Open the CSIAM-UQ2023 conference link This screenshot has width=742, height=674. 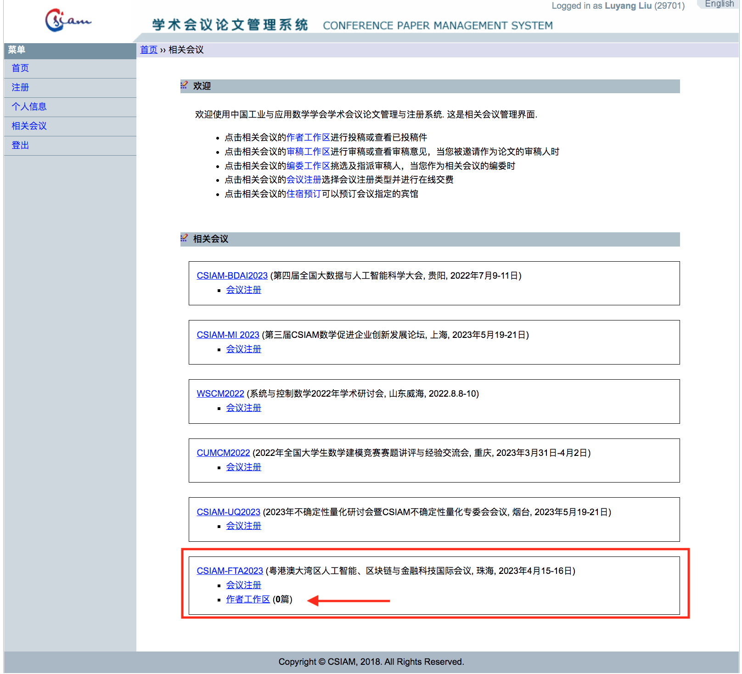(228, 512)
